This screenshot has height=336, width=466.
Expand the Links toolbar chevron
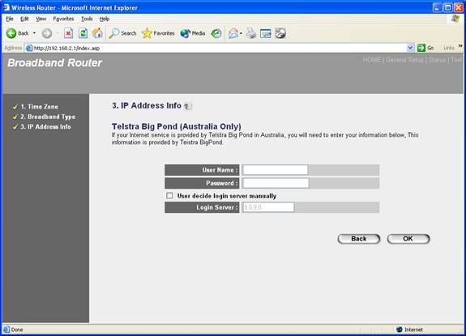[460, 46]
